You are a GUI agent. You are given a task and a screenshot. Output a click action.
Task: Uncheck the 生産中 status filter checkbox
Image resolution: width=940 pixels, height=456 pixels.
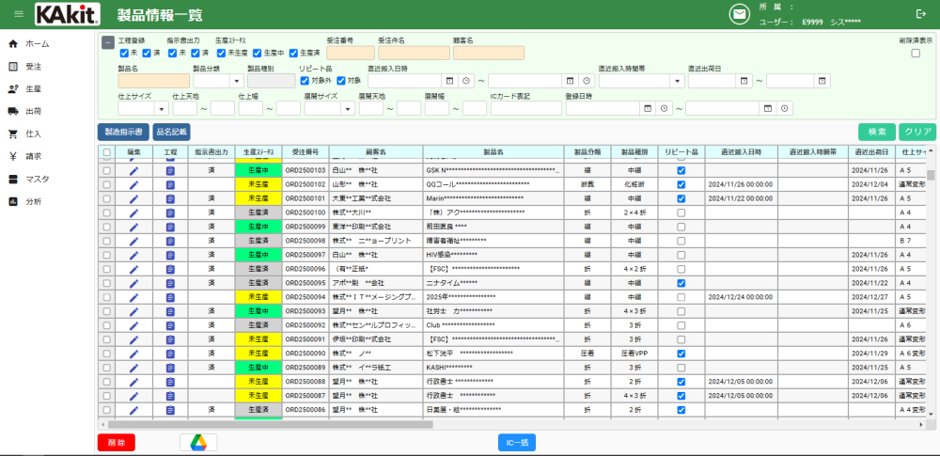(258, 53)
